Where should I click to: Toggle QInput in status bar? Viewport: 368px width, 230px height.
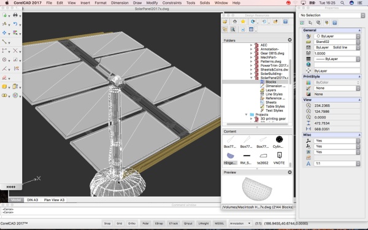click(x=188, y=223)
